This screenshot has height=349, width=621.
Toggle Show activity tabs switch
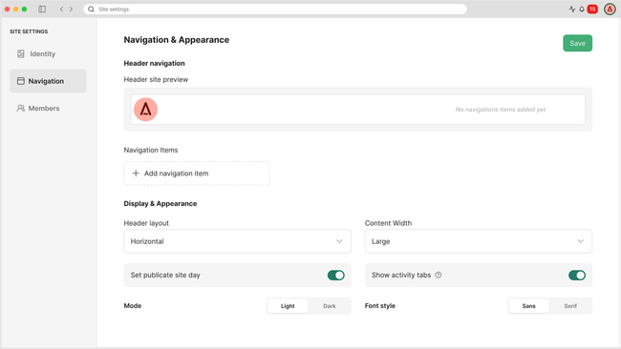577,275
